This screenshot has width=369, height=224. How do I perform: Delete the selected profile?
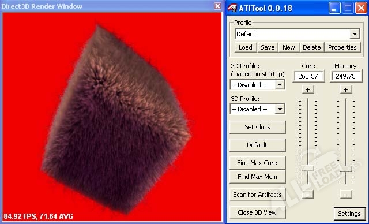point(312,47)
